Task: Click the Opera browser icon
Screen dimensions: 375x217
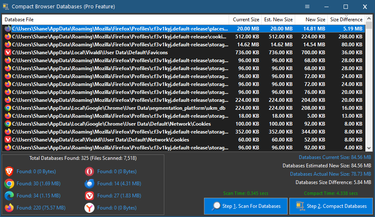Action: [89, 172]
